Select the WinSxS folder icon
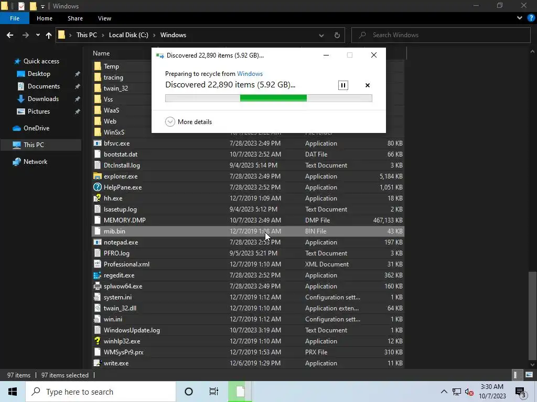 coord(97,132)
